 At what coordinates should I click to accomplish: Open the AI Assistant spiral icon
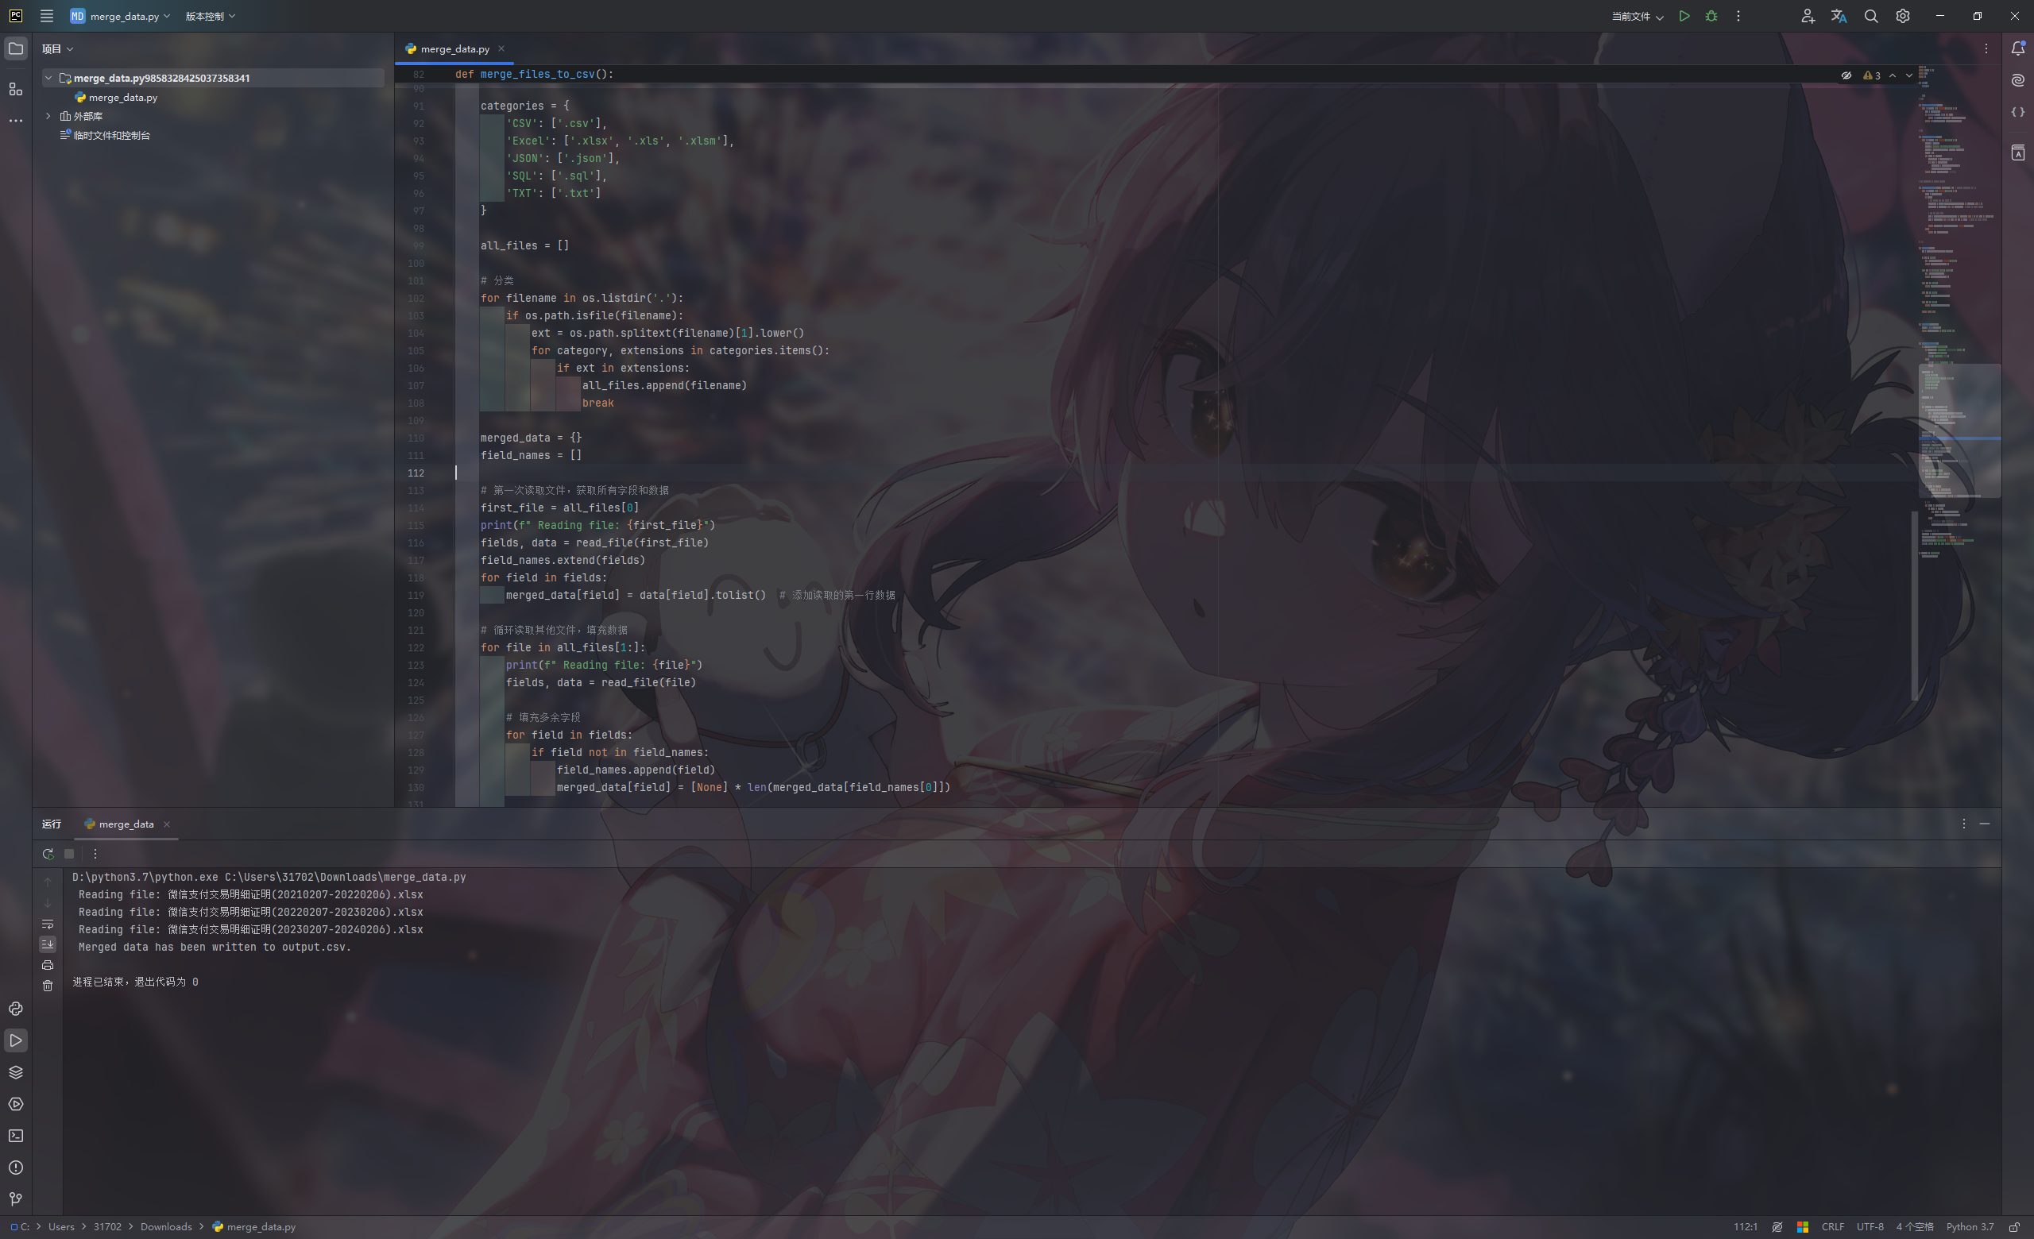[x=2017, y=80]
